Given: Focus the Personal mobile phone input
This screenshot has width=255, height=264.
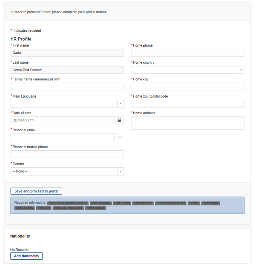Looking at the screenshot, I should (67, 154).
